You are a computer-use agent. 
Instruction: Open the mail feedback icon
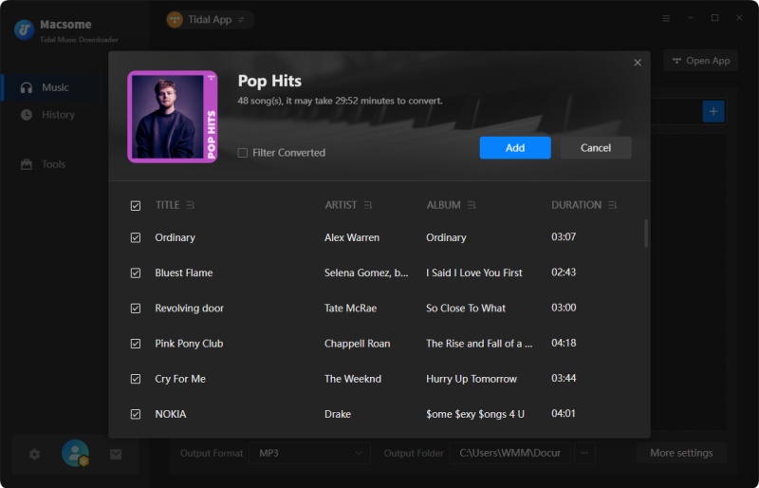(116, 454)
